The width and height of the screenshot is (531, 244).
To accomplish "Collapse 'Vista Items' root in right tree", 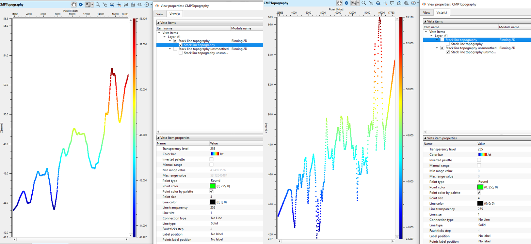I will tap(426, 32).
